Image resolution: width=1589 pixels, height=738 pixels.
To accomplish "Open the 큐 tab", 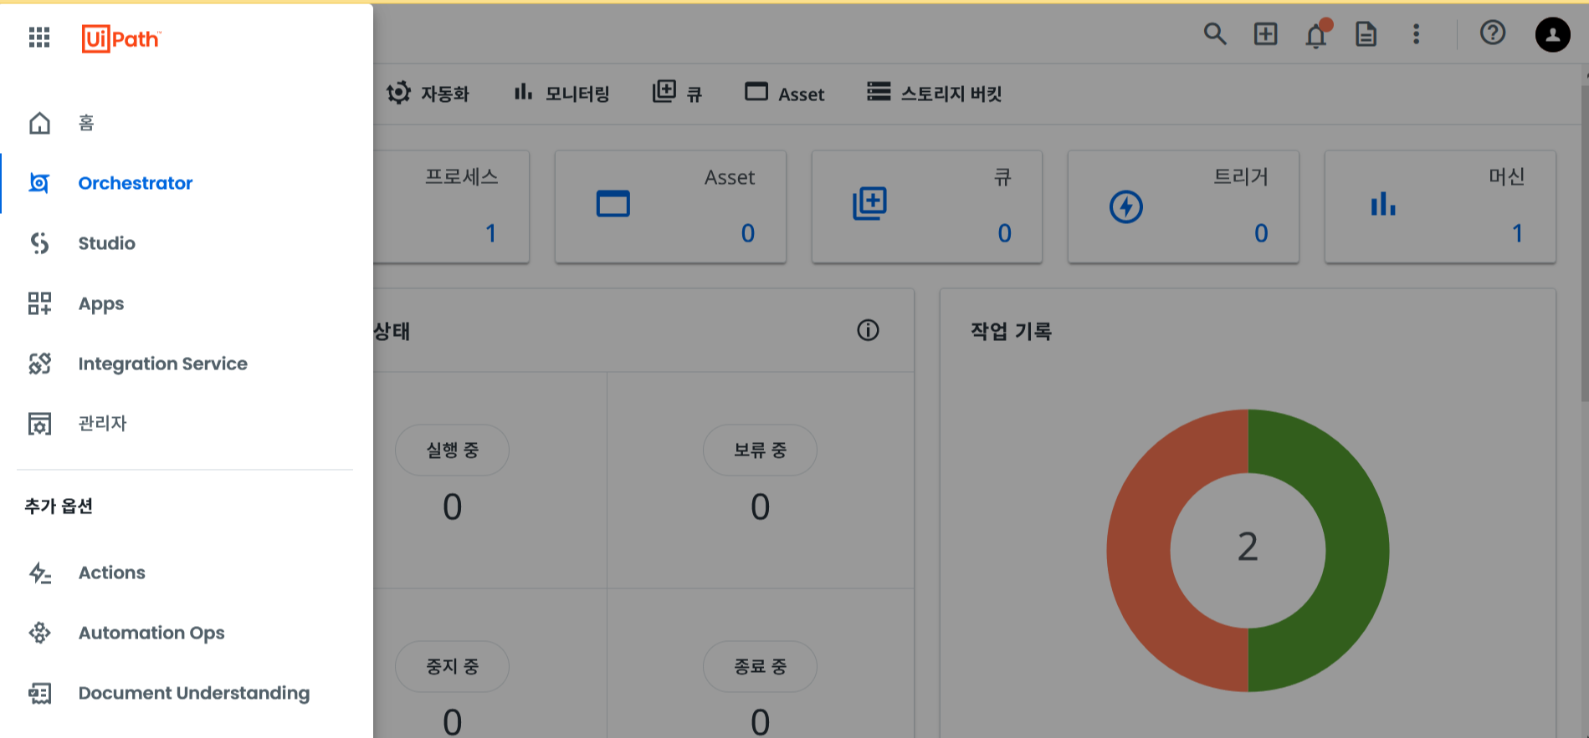I will pos(677,94).
